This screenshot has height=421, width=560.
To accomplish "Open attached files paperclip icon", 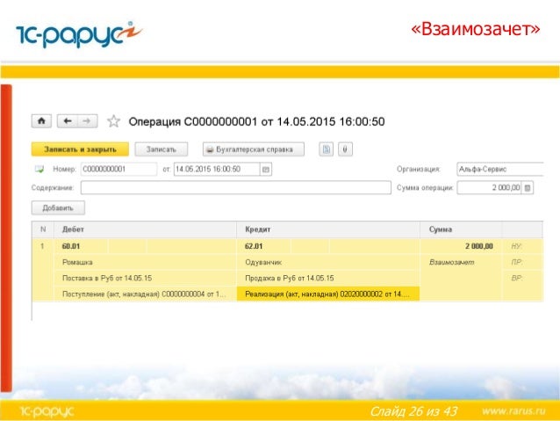I will (x=345, y=149).
